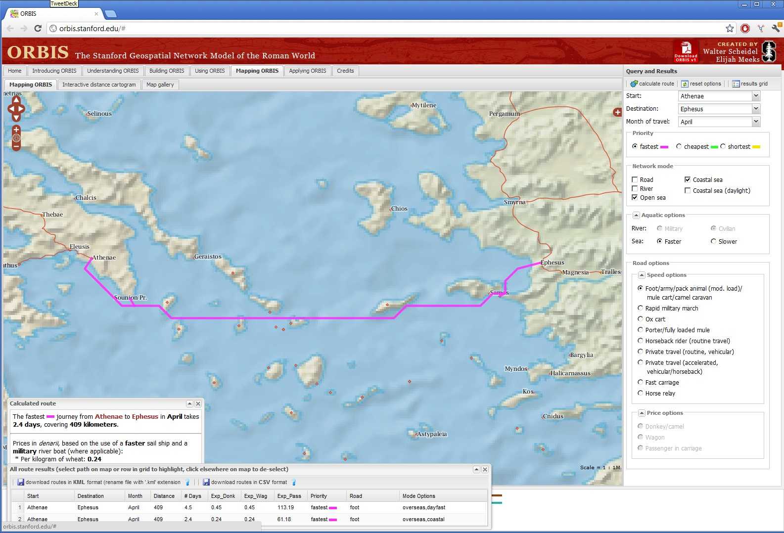This screenshot has width=784, height=533.
Task: Click the CSV download floppy icon
Action: click(206, 482)
